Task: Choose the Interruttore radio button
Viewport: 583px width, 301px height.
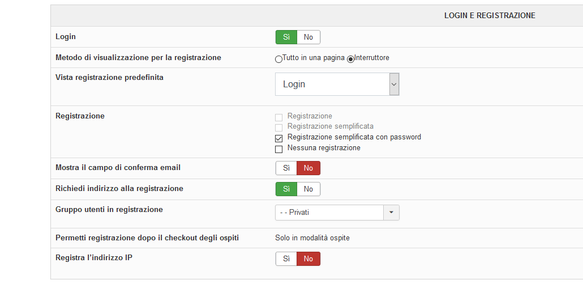Action: tap(351, 59)
